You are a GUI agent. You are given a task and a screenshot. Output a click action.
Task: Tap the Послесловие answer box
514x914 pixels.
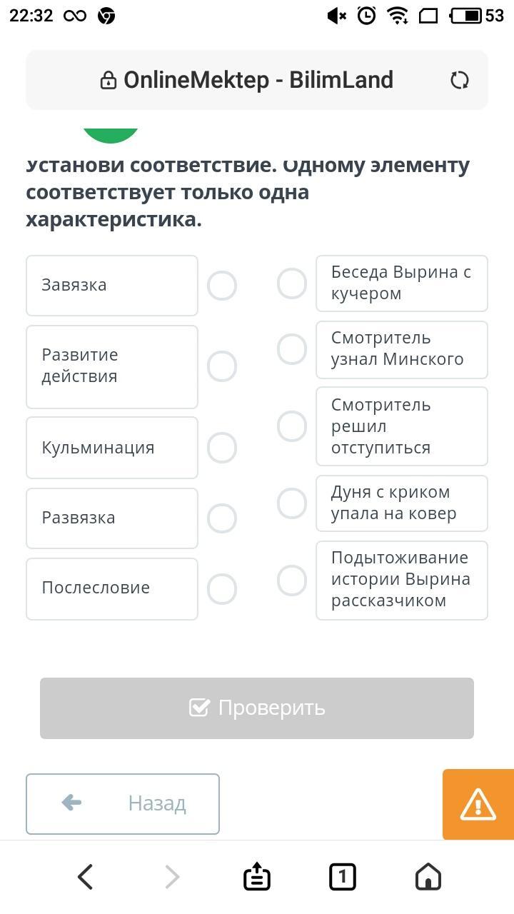point(112,588)
